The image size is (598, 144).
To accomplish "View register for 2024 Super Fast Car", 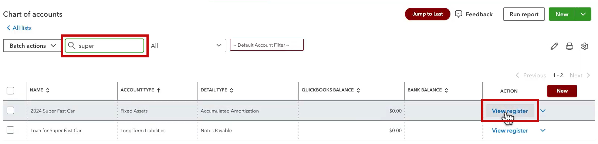I will tap(510, 111).
